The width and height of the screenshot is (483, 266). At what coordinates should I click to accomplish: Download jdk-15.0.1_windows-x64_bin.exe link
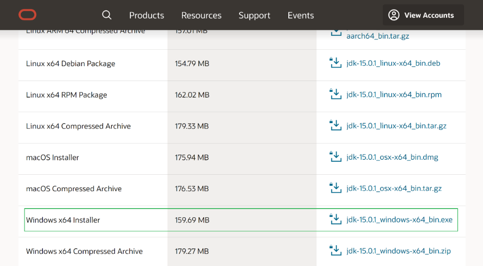pyautogui.click(x=399, y=220)
